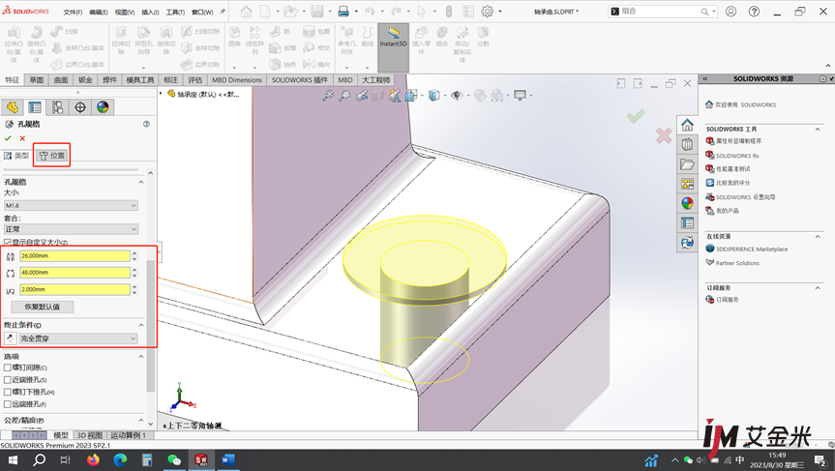Open the DisplayManager color ball tab

pos(103,107)
